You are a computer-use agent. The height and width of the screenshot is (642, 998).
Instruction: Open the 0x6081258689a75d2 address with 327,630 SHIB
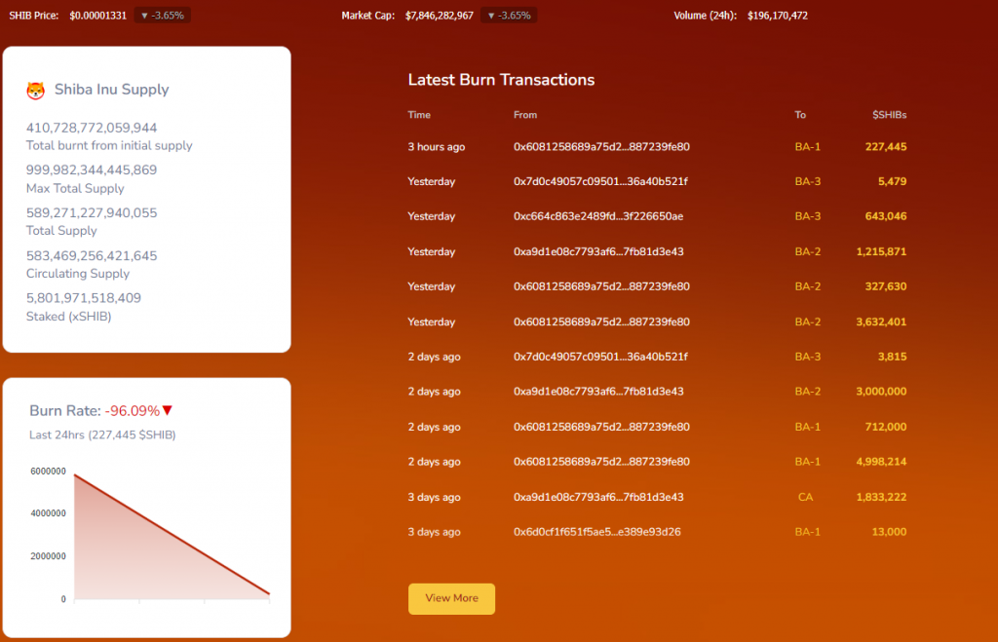tap(601, 286)
